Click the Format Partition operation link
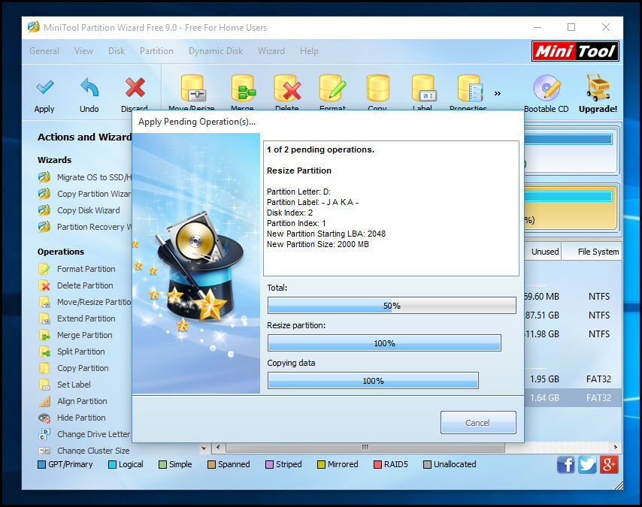Screen dimensions: 642x507 click(x=86, y=269)
